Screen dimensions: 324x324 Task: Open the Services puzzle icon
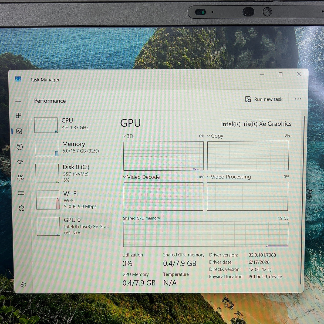21,208
